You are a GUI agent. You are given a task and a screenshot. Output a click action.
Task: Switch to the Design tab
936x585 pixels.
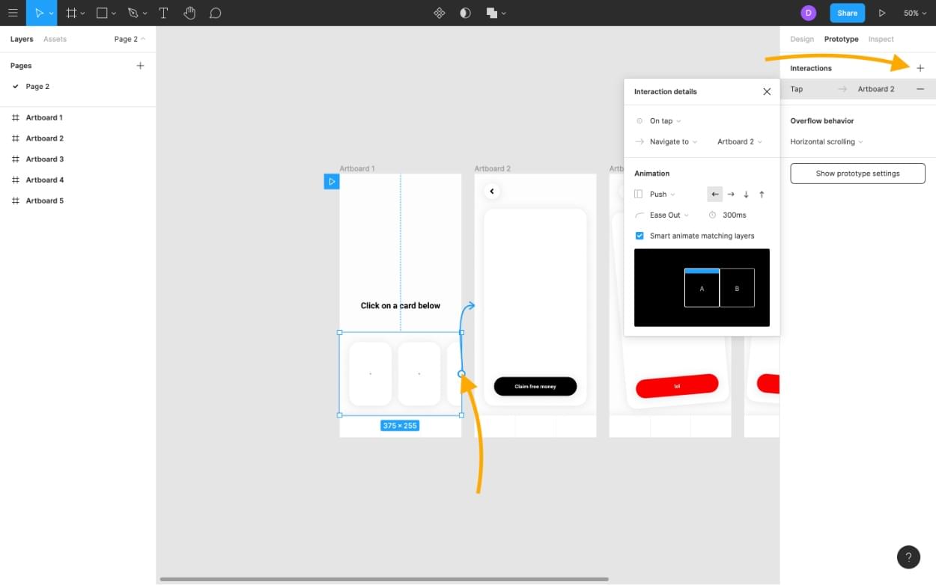tap(801, 39)
